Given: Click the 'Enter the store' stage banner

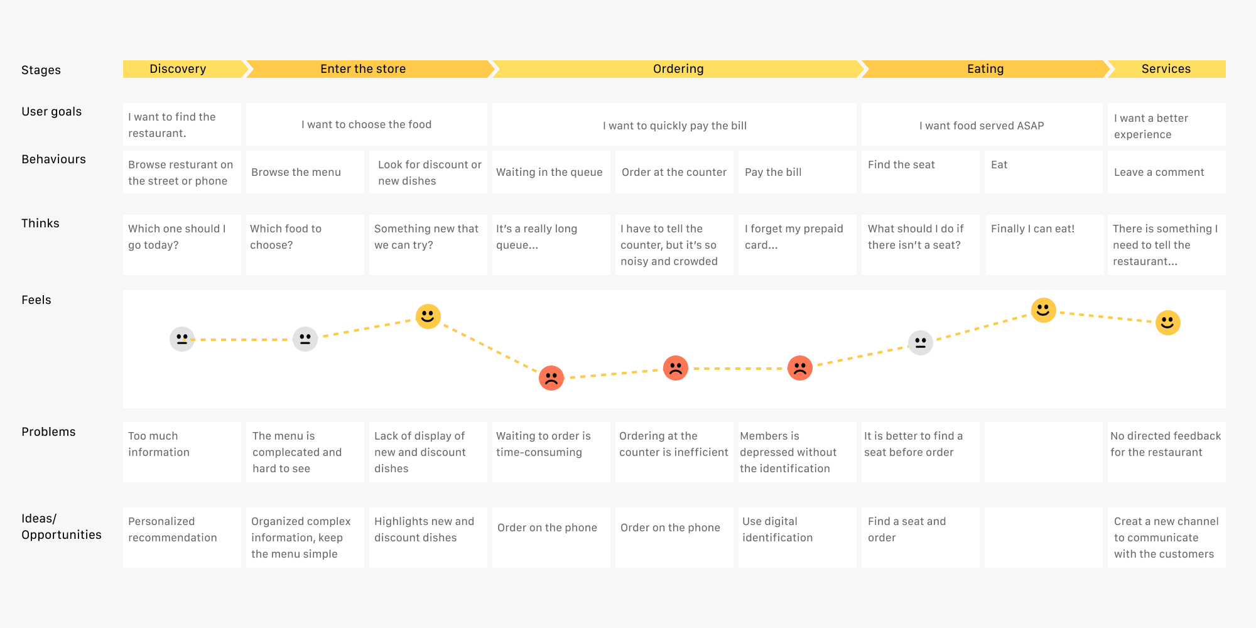Looking at the screenshot, I should 363,69.
